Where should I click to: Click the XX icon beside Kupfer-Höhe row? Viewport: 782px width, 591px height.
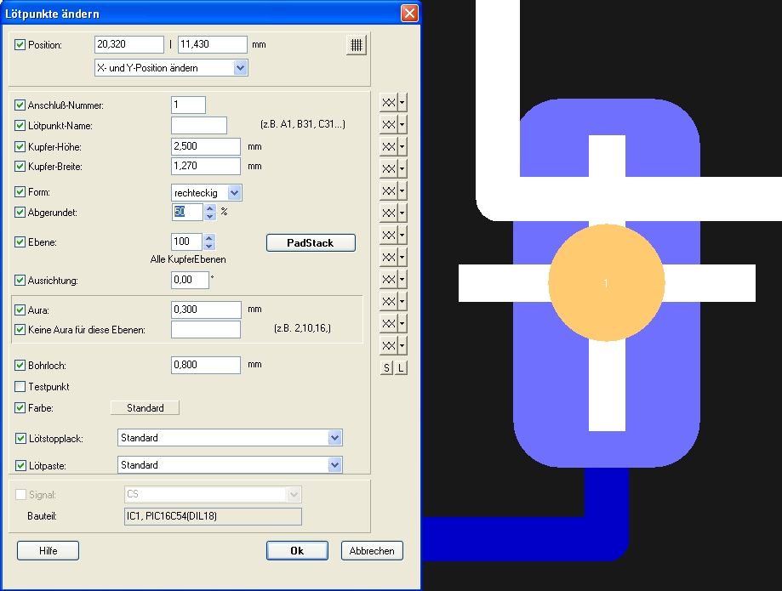coord(388,146)
